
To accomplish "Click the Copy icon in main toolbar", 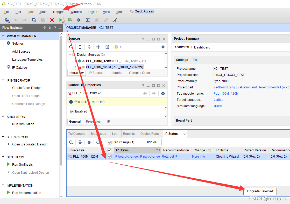I will pyautogui.click(x=34, y=20).
